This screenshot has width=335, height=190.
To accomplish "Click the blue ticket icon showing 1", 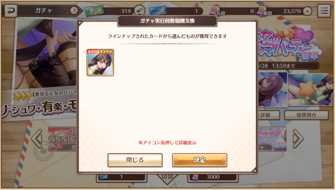I will pos(158,11).
